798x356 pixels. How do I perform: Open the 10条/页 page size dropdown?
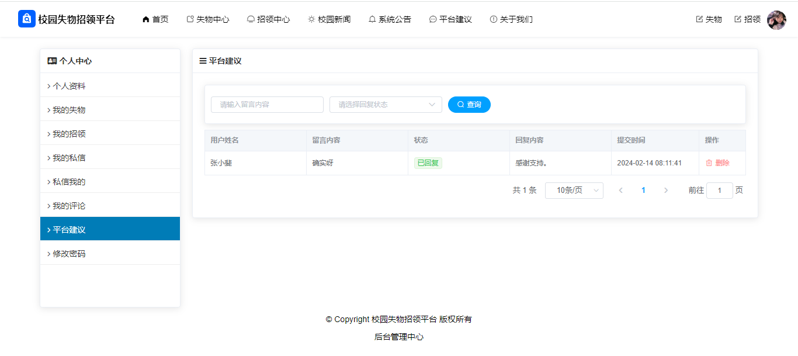point(574,191)
